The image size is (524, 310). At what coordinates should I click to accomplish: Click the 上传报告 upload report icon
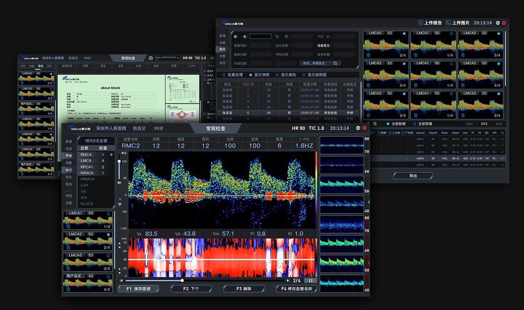coord(421,23)
